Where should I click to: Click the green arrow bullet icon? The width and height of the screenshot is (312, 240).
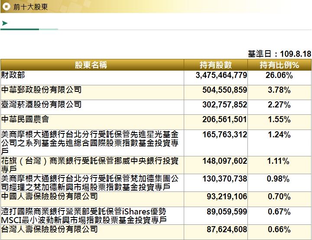(5, 23)
